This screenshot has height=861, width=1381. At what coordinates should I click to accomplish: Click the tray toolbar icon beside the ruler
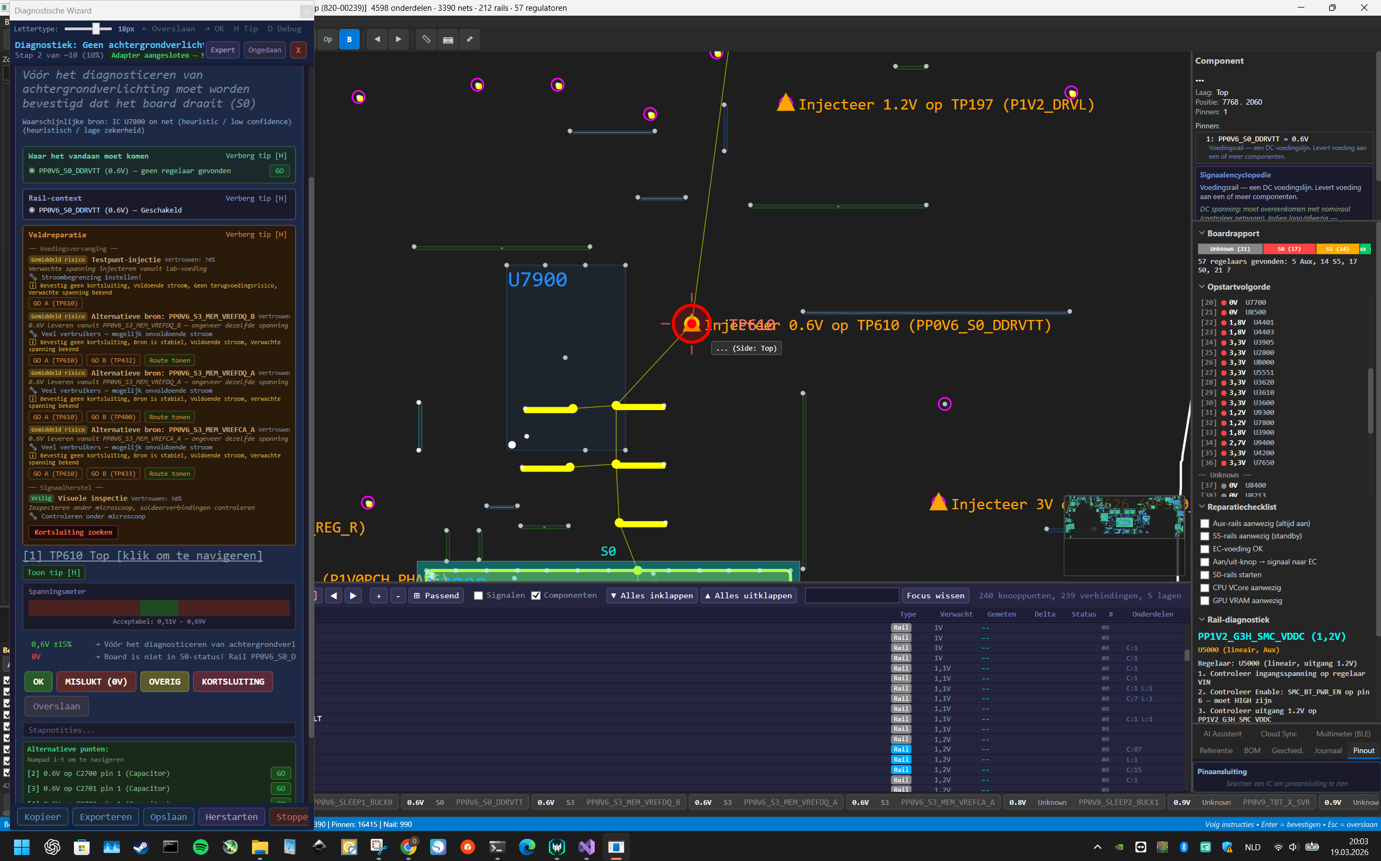point(447,39)
